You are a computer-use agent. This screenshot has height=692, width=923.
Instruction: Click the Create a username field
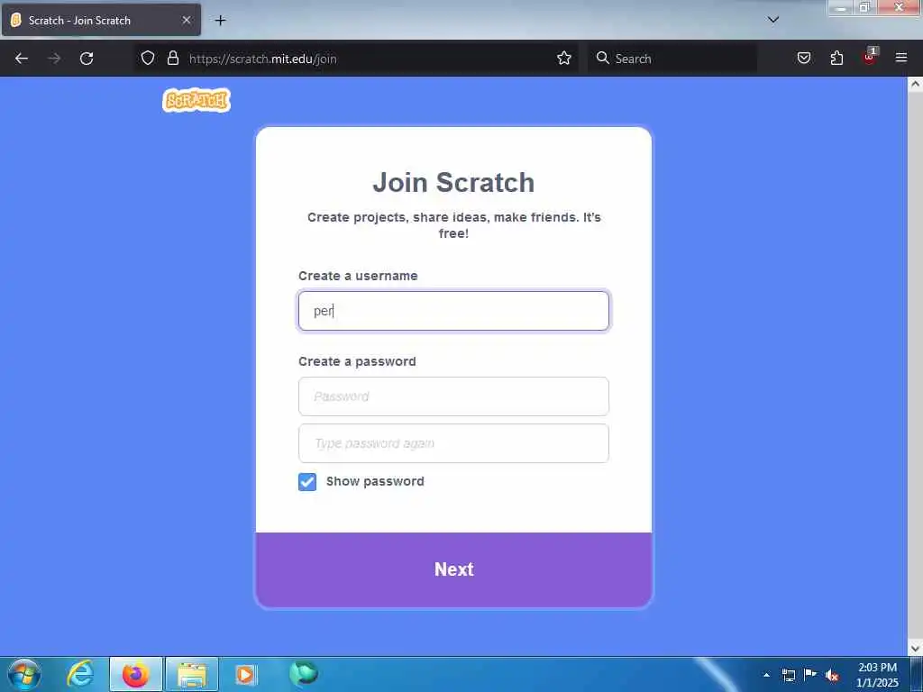coord(453,311)
